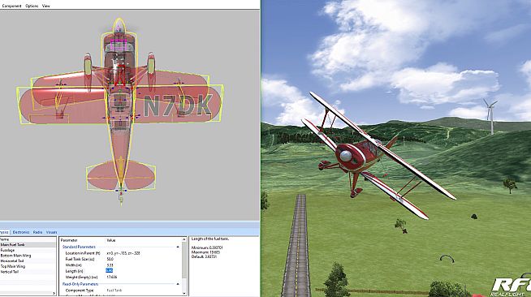Open the View menu
The image size is (531, 297).
[46, 6]
